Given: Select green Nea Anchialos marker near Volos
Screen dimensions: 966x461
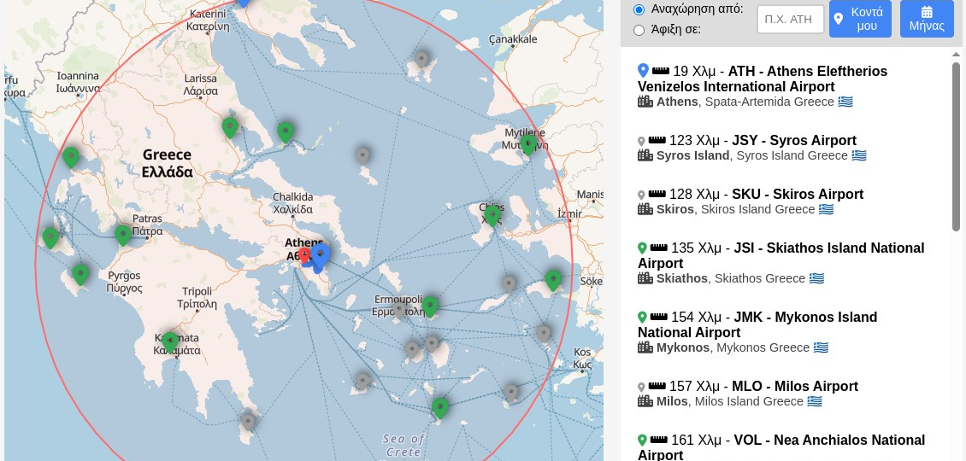Looking at the screenshot, I should (x=230, y=128).
